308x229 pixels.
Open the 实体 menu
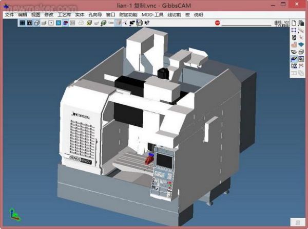[x=80, y=15]
